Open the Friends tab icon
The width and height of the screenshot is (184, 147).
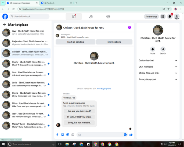pos(91,17)
